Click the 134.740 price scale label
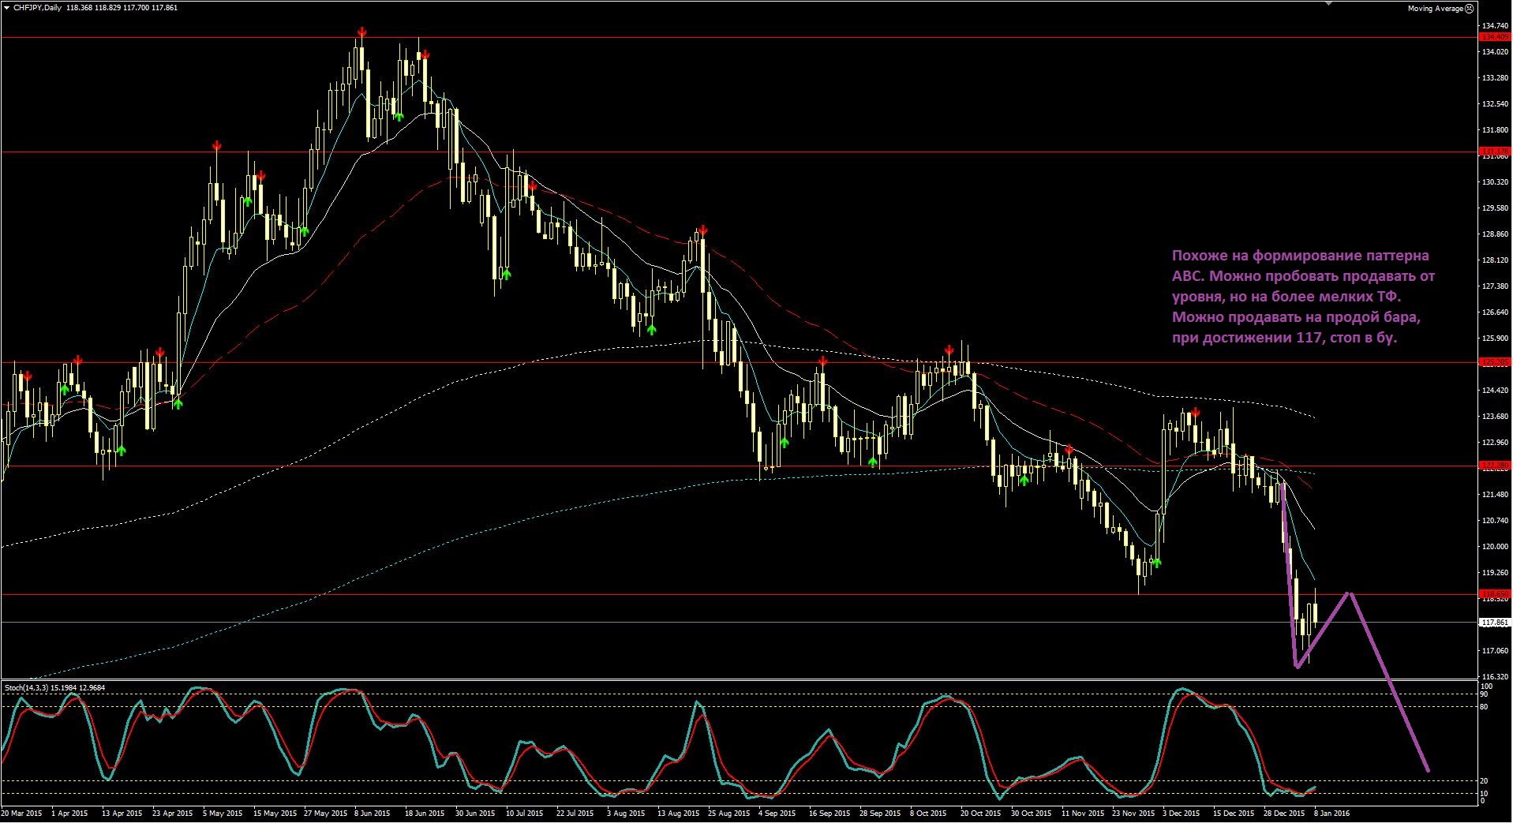Viewport: 1513px width, 823px height. pyautogui.click(x=1495, y=26)
